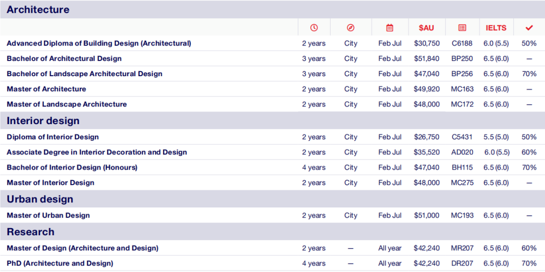Viewport: 545px width, 272px height.
Task: Click program code BP250
Action: tap(462, 59)
